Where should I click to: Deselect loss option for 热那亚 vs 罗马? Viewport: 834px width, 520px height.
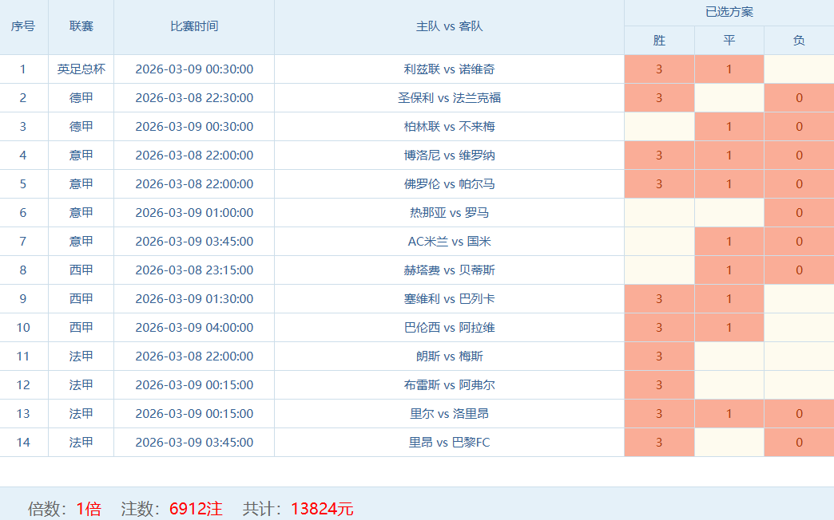pyautogui.click(x=799, y=213)
